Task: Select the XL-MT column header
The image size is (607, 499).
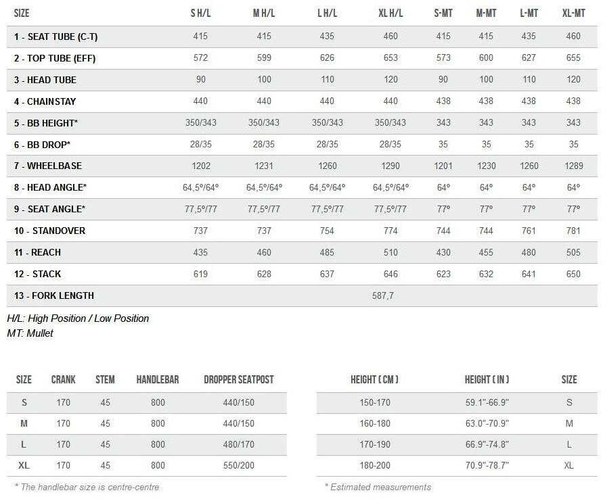Action: (x=574, y=14)
